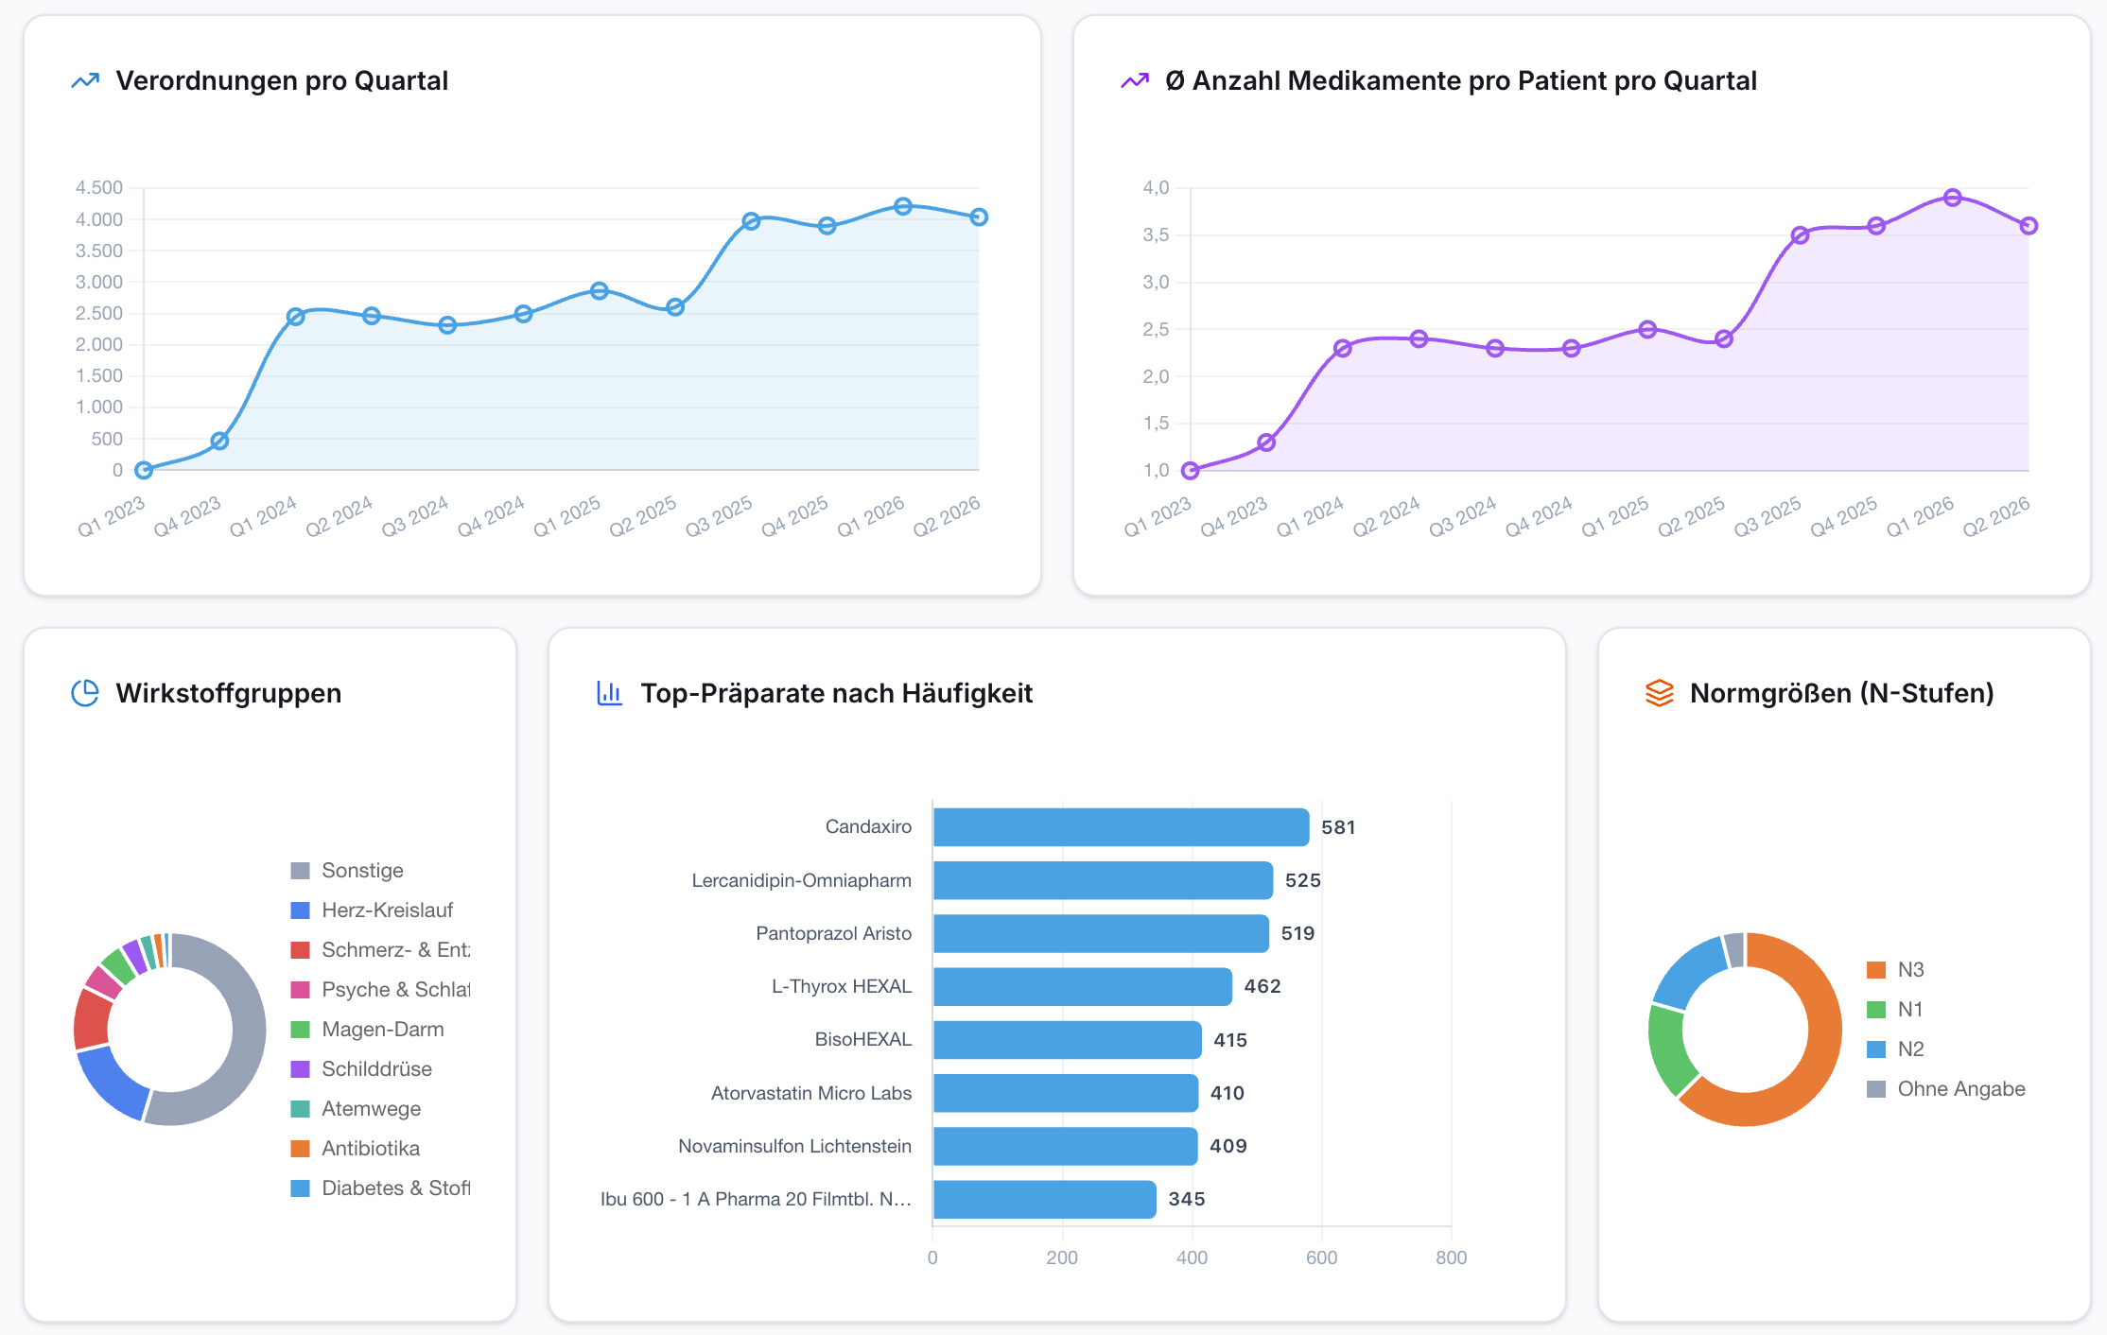Click the Q3 2025 point in Medikamente chart
Image resolution: width=2107 pixels, height=1335 pixels.
click(1801, 235)
